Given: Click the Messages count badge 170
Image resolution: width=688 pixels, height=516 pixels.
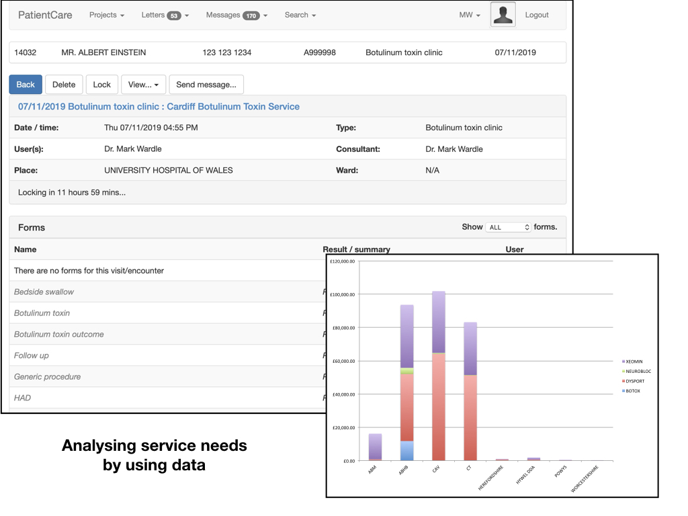Looking at the screenshot, I should [251, 15].
